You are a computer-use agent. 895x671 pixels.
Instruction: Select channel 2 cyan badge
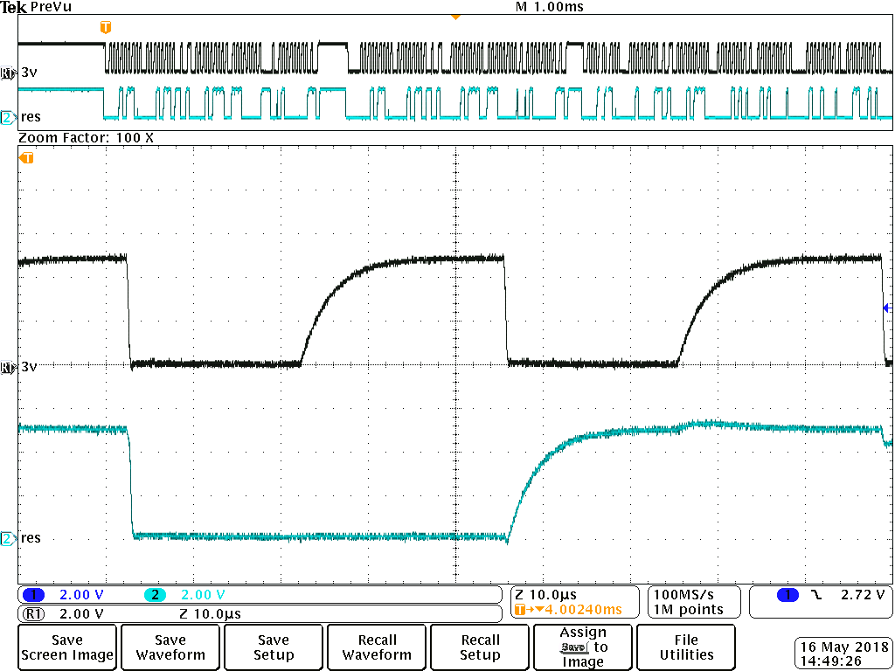coord(155,595)
